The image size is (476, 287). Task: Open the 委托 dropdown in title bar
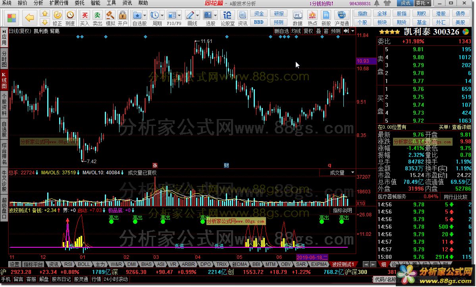pyautogui.click(x=423, y=3)
